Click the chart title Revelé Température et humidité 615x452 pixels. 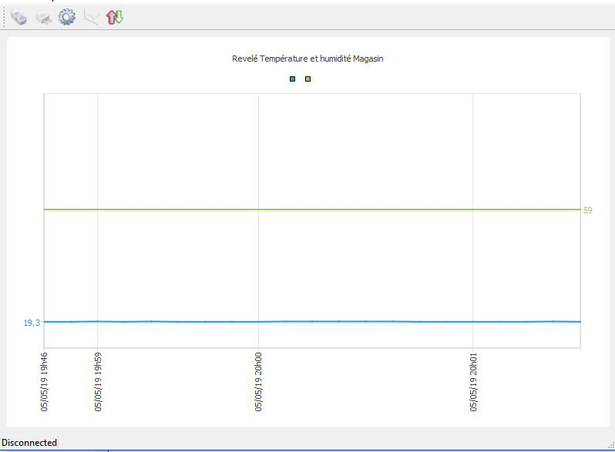(x=307, y=59)
